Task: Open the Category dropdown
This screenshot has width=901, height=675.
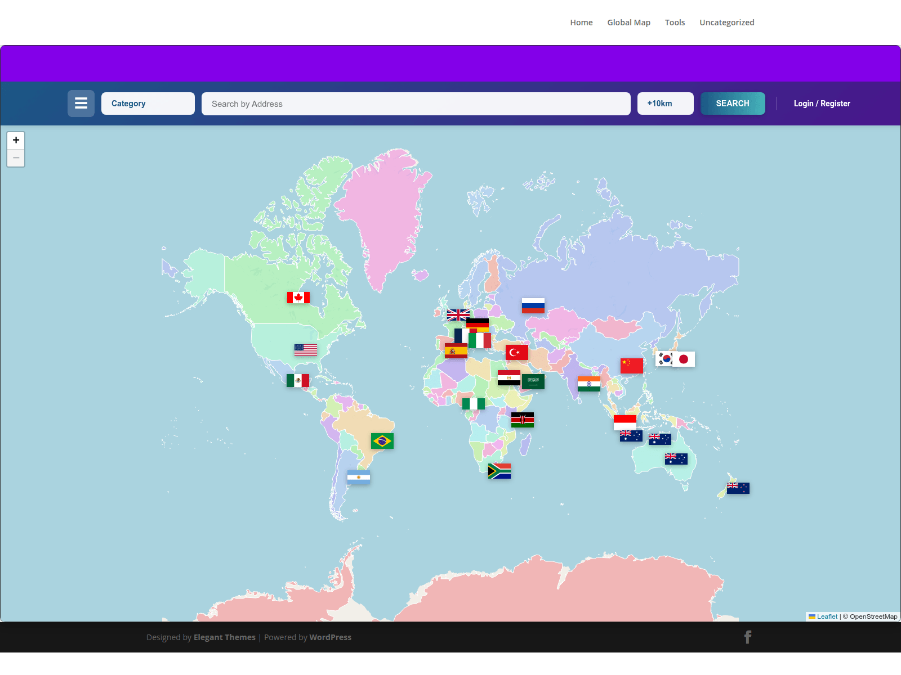Action: click(x=148, y=103)
